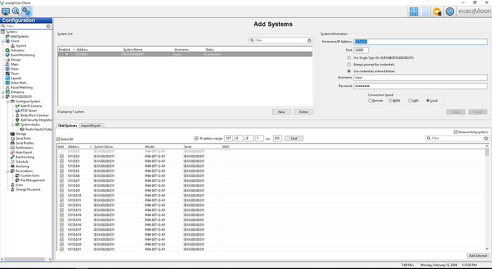Open Views tree entry
The image size is (492, 269).
(14, 69)
